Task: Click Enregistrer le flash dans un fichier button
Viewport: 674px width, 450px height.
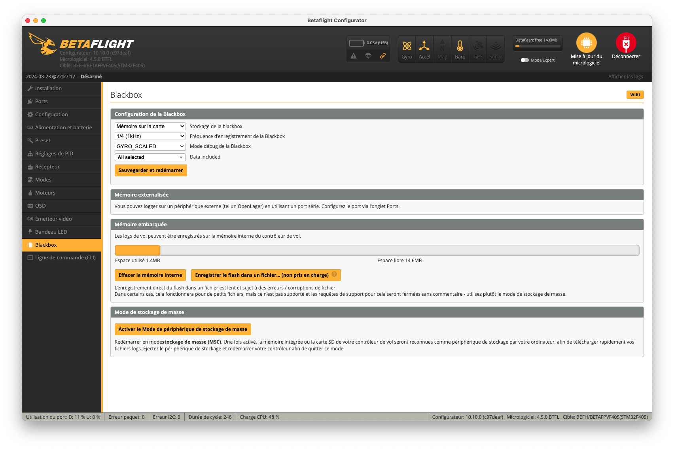Action: pos(265,275)
